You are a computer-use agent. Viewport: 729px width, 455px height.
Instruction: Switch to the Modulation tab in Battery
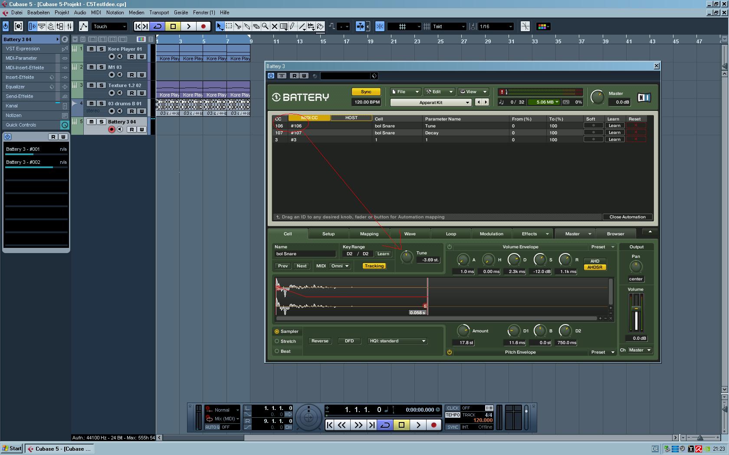[x=491, y=234]
